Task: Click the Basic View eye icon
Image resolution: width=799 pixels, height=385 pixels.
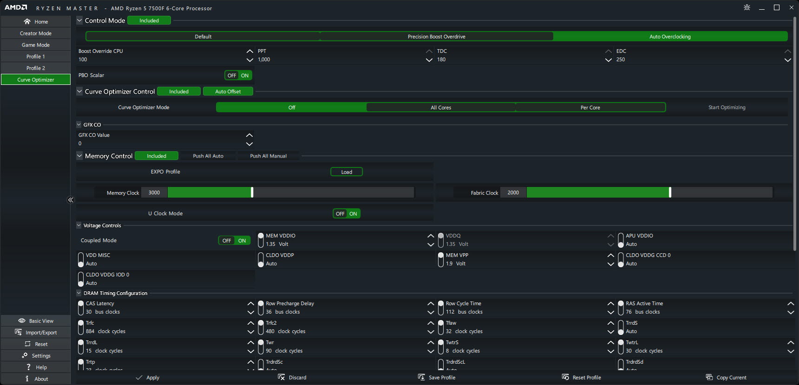Action: (22, 321)
